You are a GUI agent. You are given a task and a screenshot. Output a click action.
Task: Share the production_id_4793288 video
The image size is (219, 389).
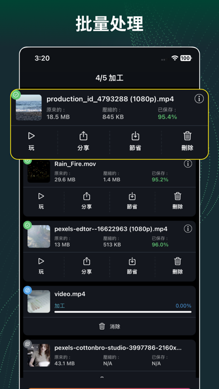[x=83, y=141]
